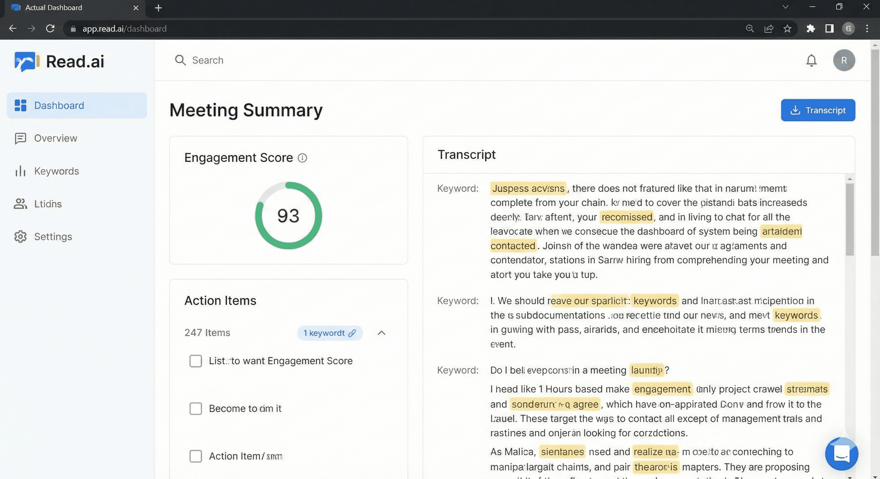Select the Overview chat icon
This screenshot has width=880, height=479.
[x=21, y=138]
